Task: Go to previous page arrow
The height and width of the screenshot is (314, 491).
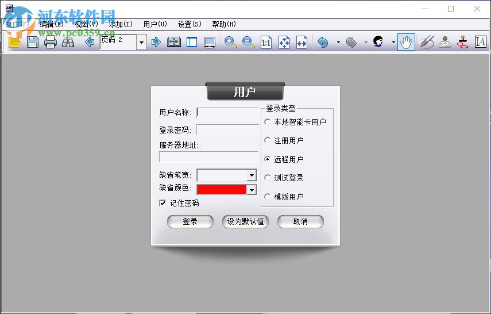Action: pos(90,42)
